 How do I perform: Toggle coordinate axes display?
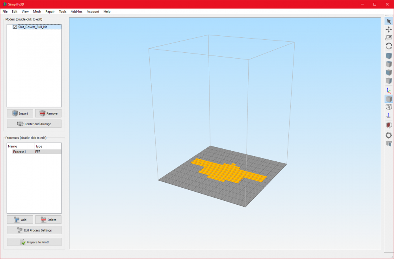point(389,91)
